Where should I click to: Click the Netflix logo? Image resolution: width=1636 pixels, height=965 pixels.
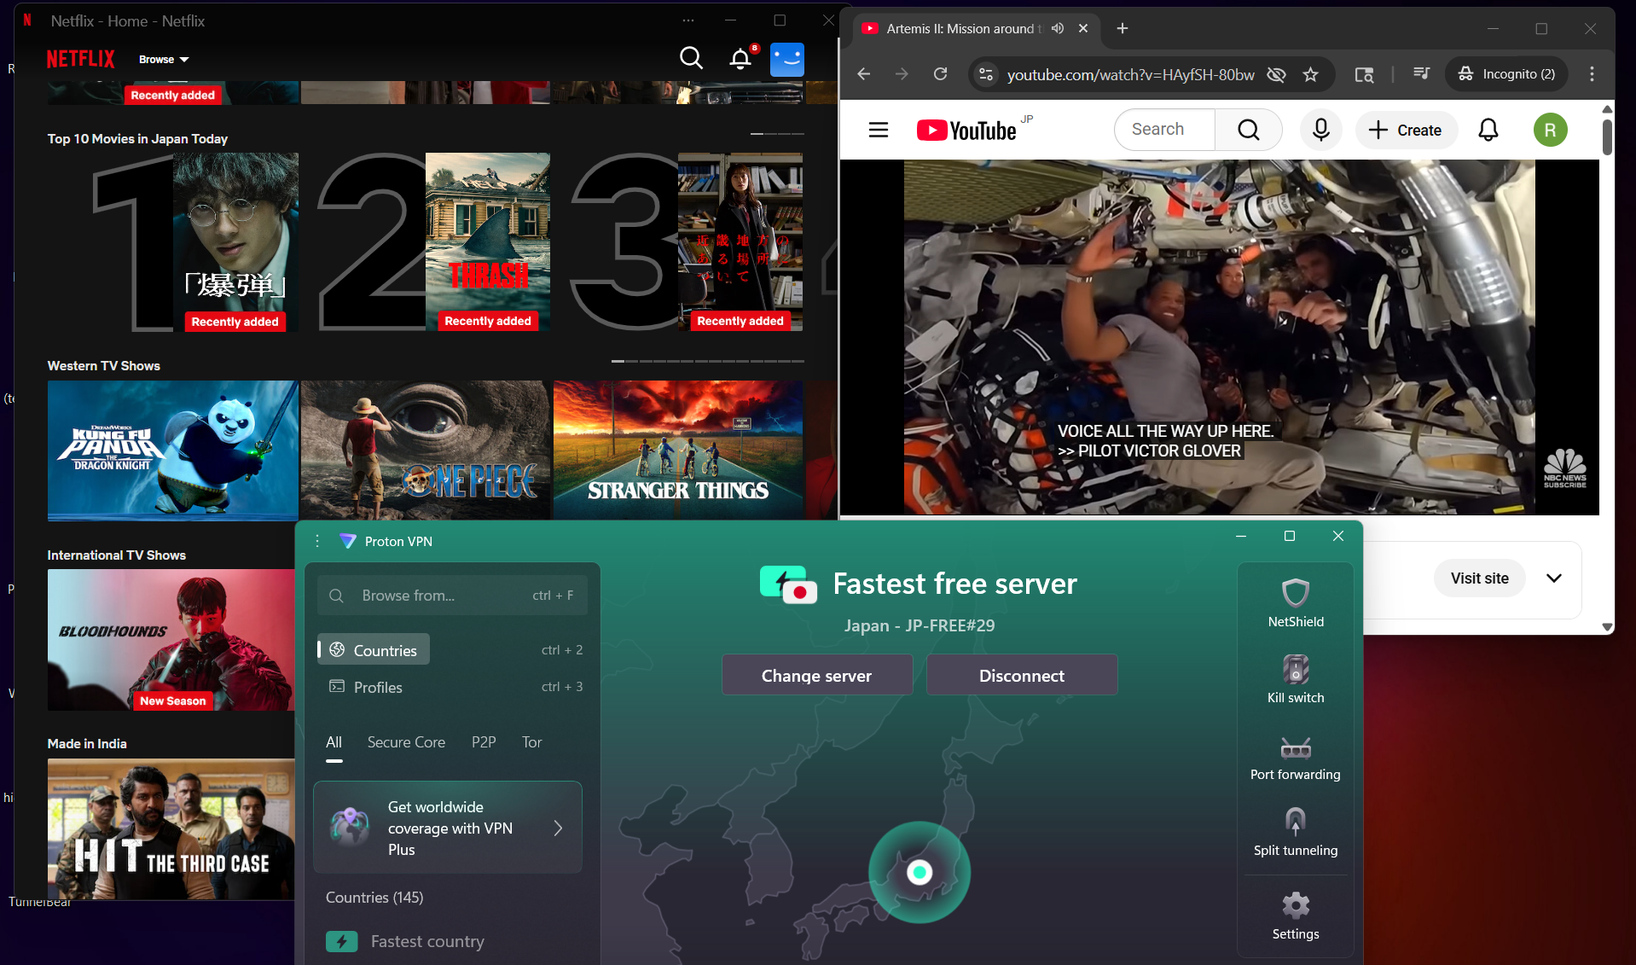(80, 59)
